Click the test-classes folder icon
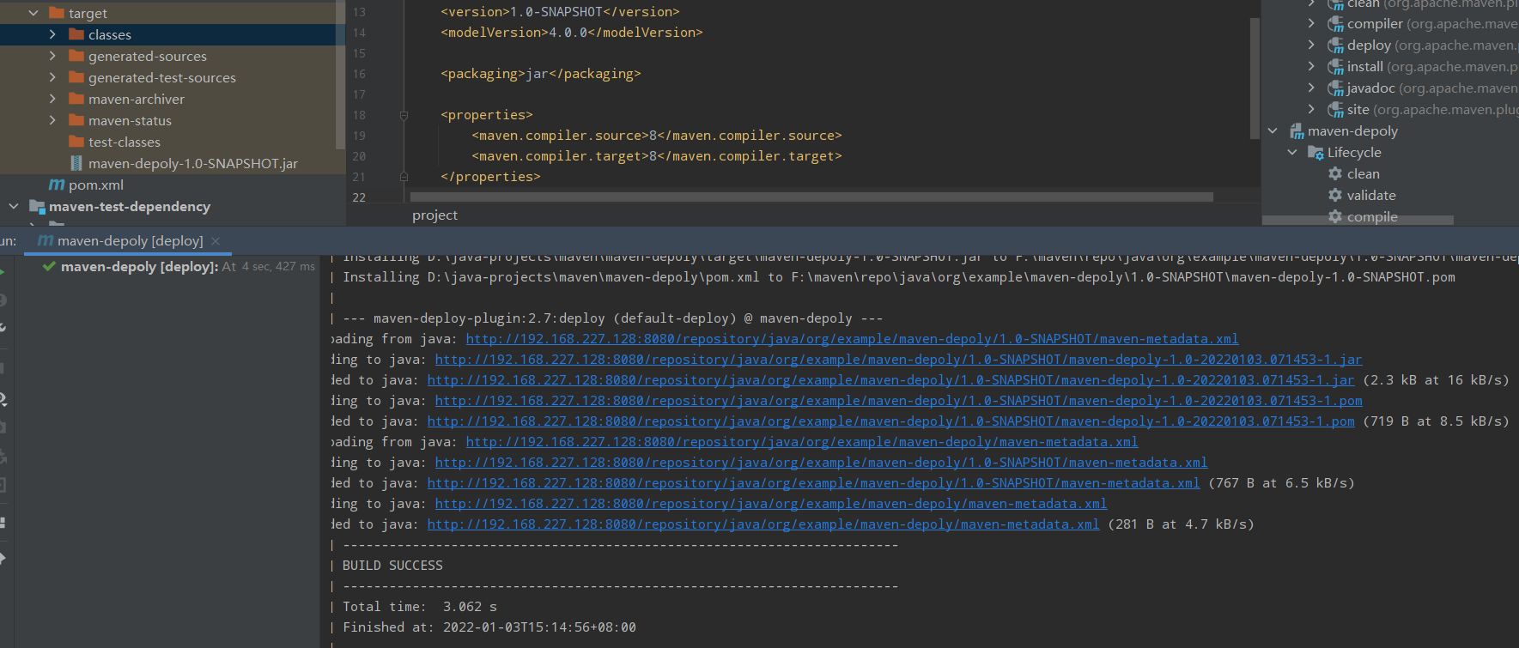Screen dimensions: 1519x648 [x=76, y=142]
